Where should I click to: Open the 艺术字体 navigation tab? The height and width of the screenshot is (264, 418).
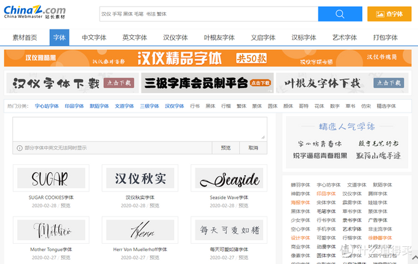tap(344, 38)
